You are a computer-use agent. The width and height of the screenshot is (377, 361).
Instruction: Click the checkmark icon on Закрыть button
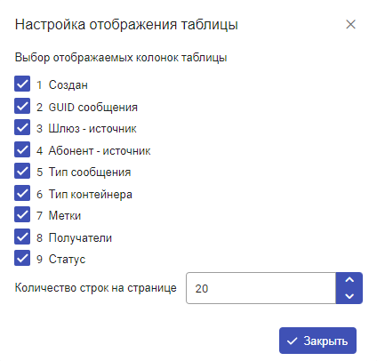[292, 341]
